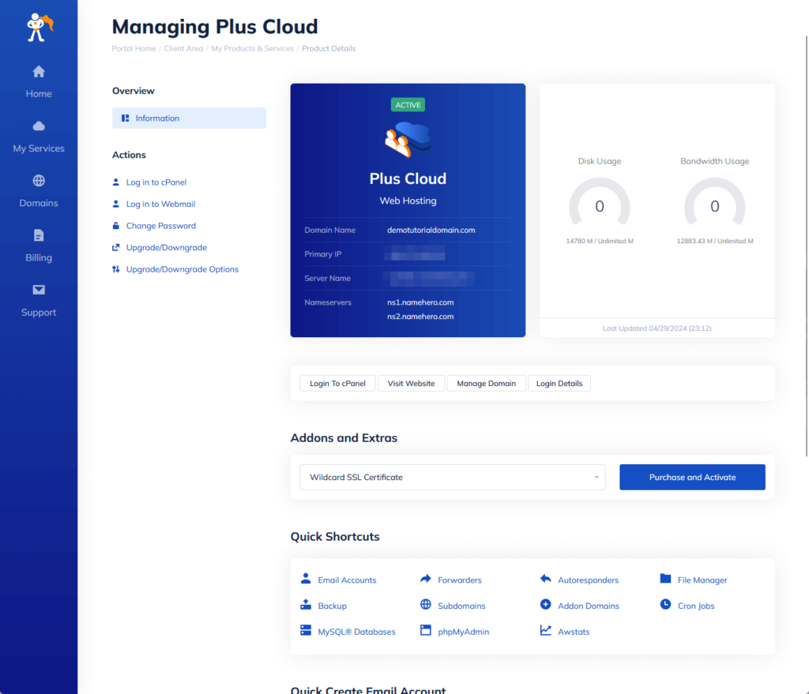The image size is (809, 694).
Task: Click the external-link icon beside Upgrade/Downgrade
Action: tap(115, 247)
